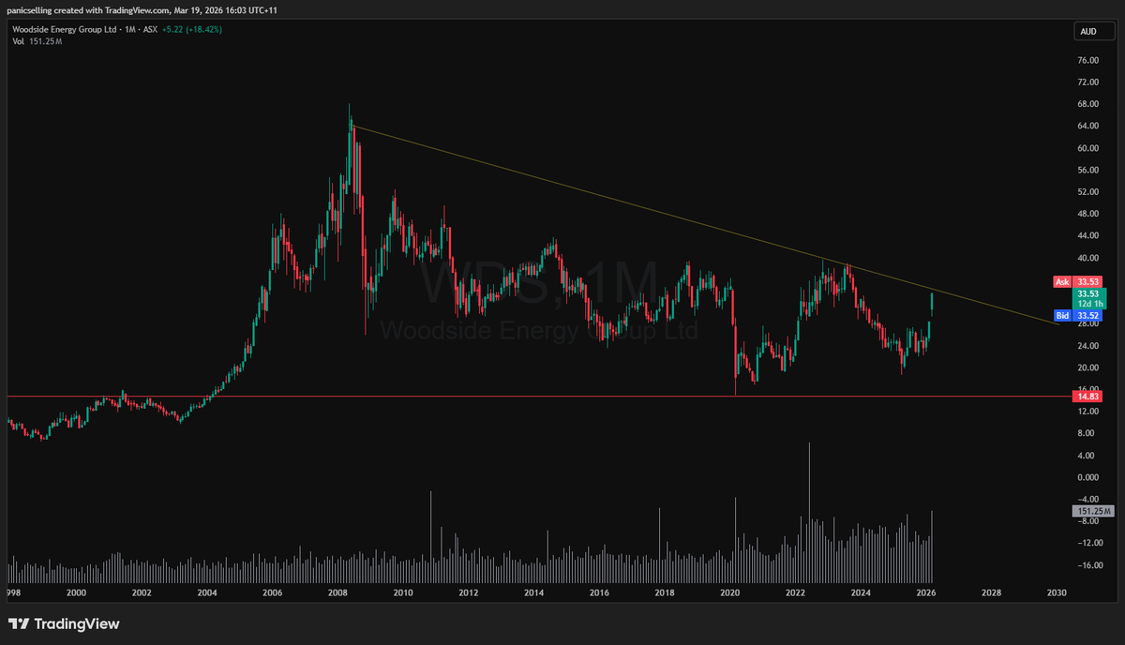This screenshot has height=645, width=1125.
Task: Click the 2004 label on the time axis
Action: (207, 592)
